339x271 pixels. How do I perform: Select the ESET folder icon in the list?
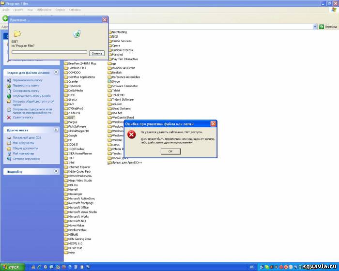click(x=66, y=118)
